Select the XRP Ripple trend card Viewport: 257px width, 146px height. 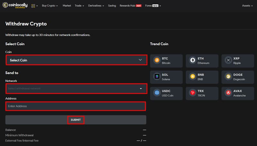tap(238, 61)
